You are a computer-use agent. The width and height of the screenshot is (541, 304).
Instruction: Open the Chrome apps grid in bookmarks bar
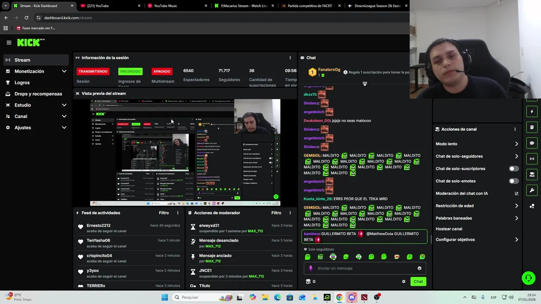tap(5, 28)
